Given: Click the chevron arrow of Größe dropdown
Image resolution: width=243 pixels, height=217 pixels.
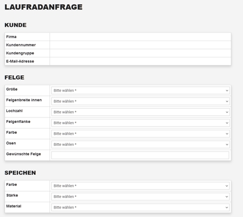Looking at the screenshot, I should 227,91.
